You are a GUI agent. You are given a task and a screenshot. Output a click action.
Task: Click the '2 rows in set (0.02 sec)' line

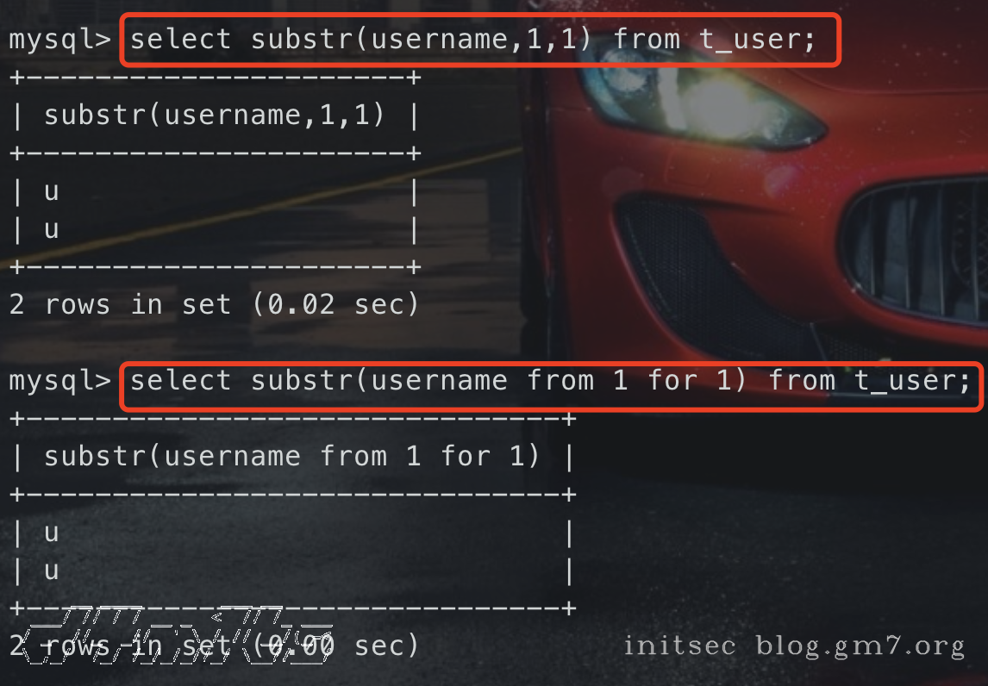coord(214,304)
